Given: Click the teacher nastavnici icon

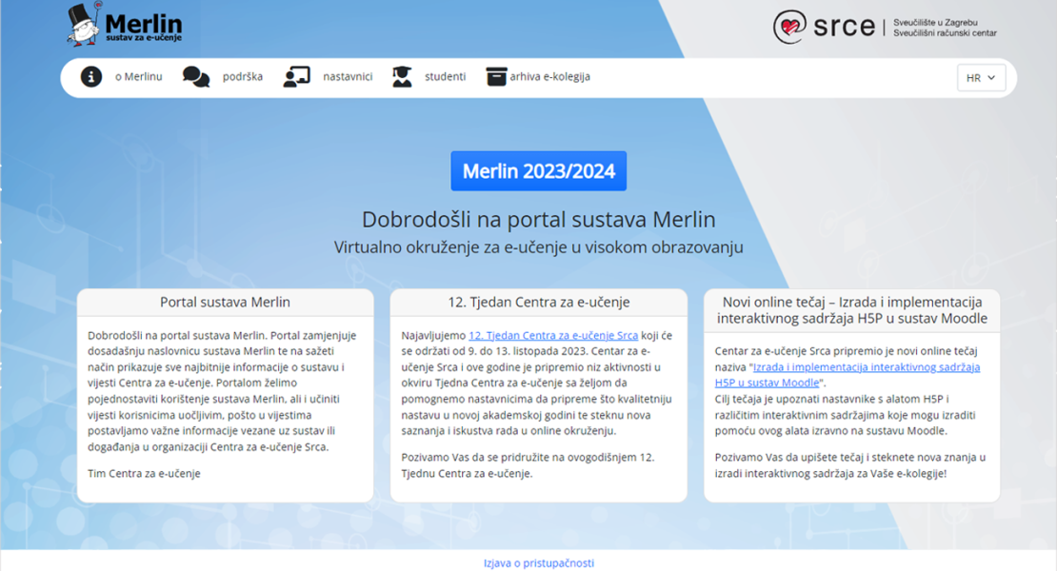Looking at the screenshot, I should pyautogui.click(x=296, y=77).
